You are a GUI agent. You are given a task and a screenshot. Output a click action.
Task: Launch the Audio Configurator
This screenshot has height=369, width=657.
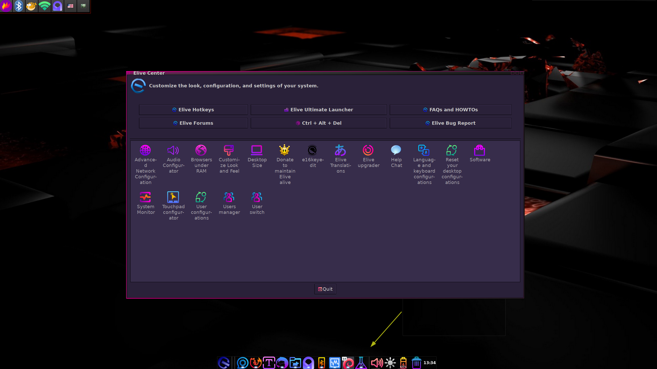(173, 159)
